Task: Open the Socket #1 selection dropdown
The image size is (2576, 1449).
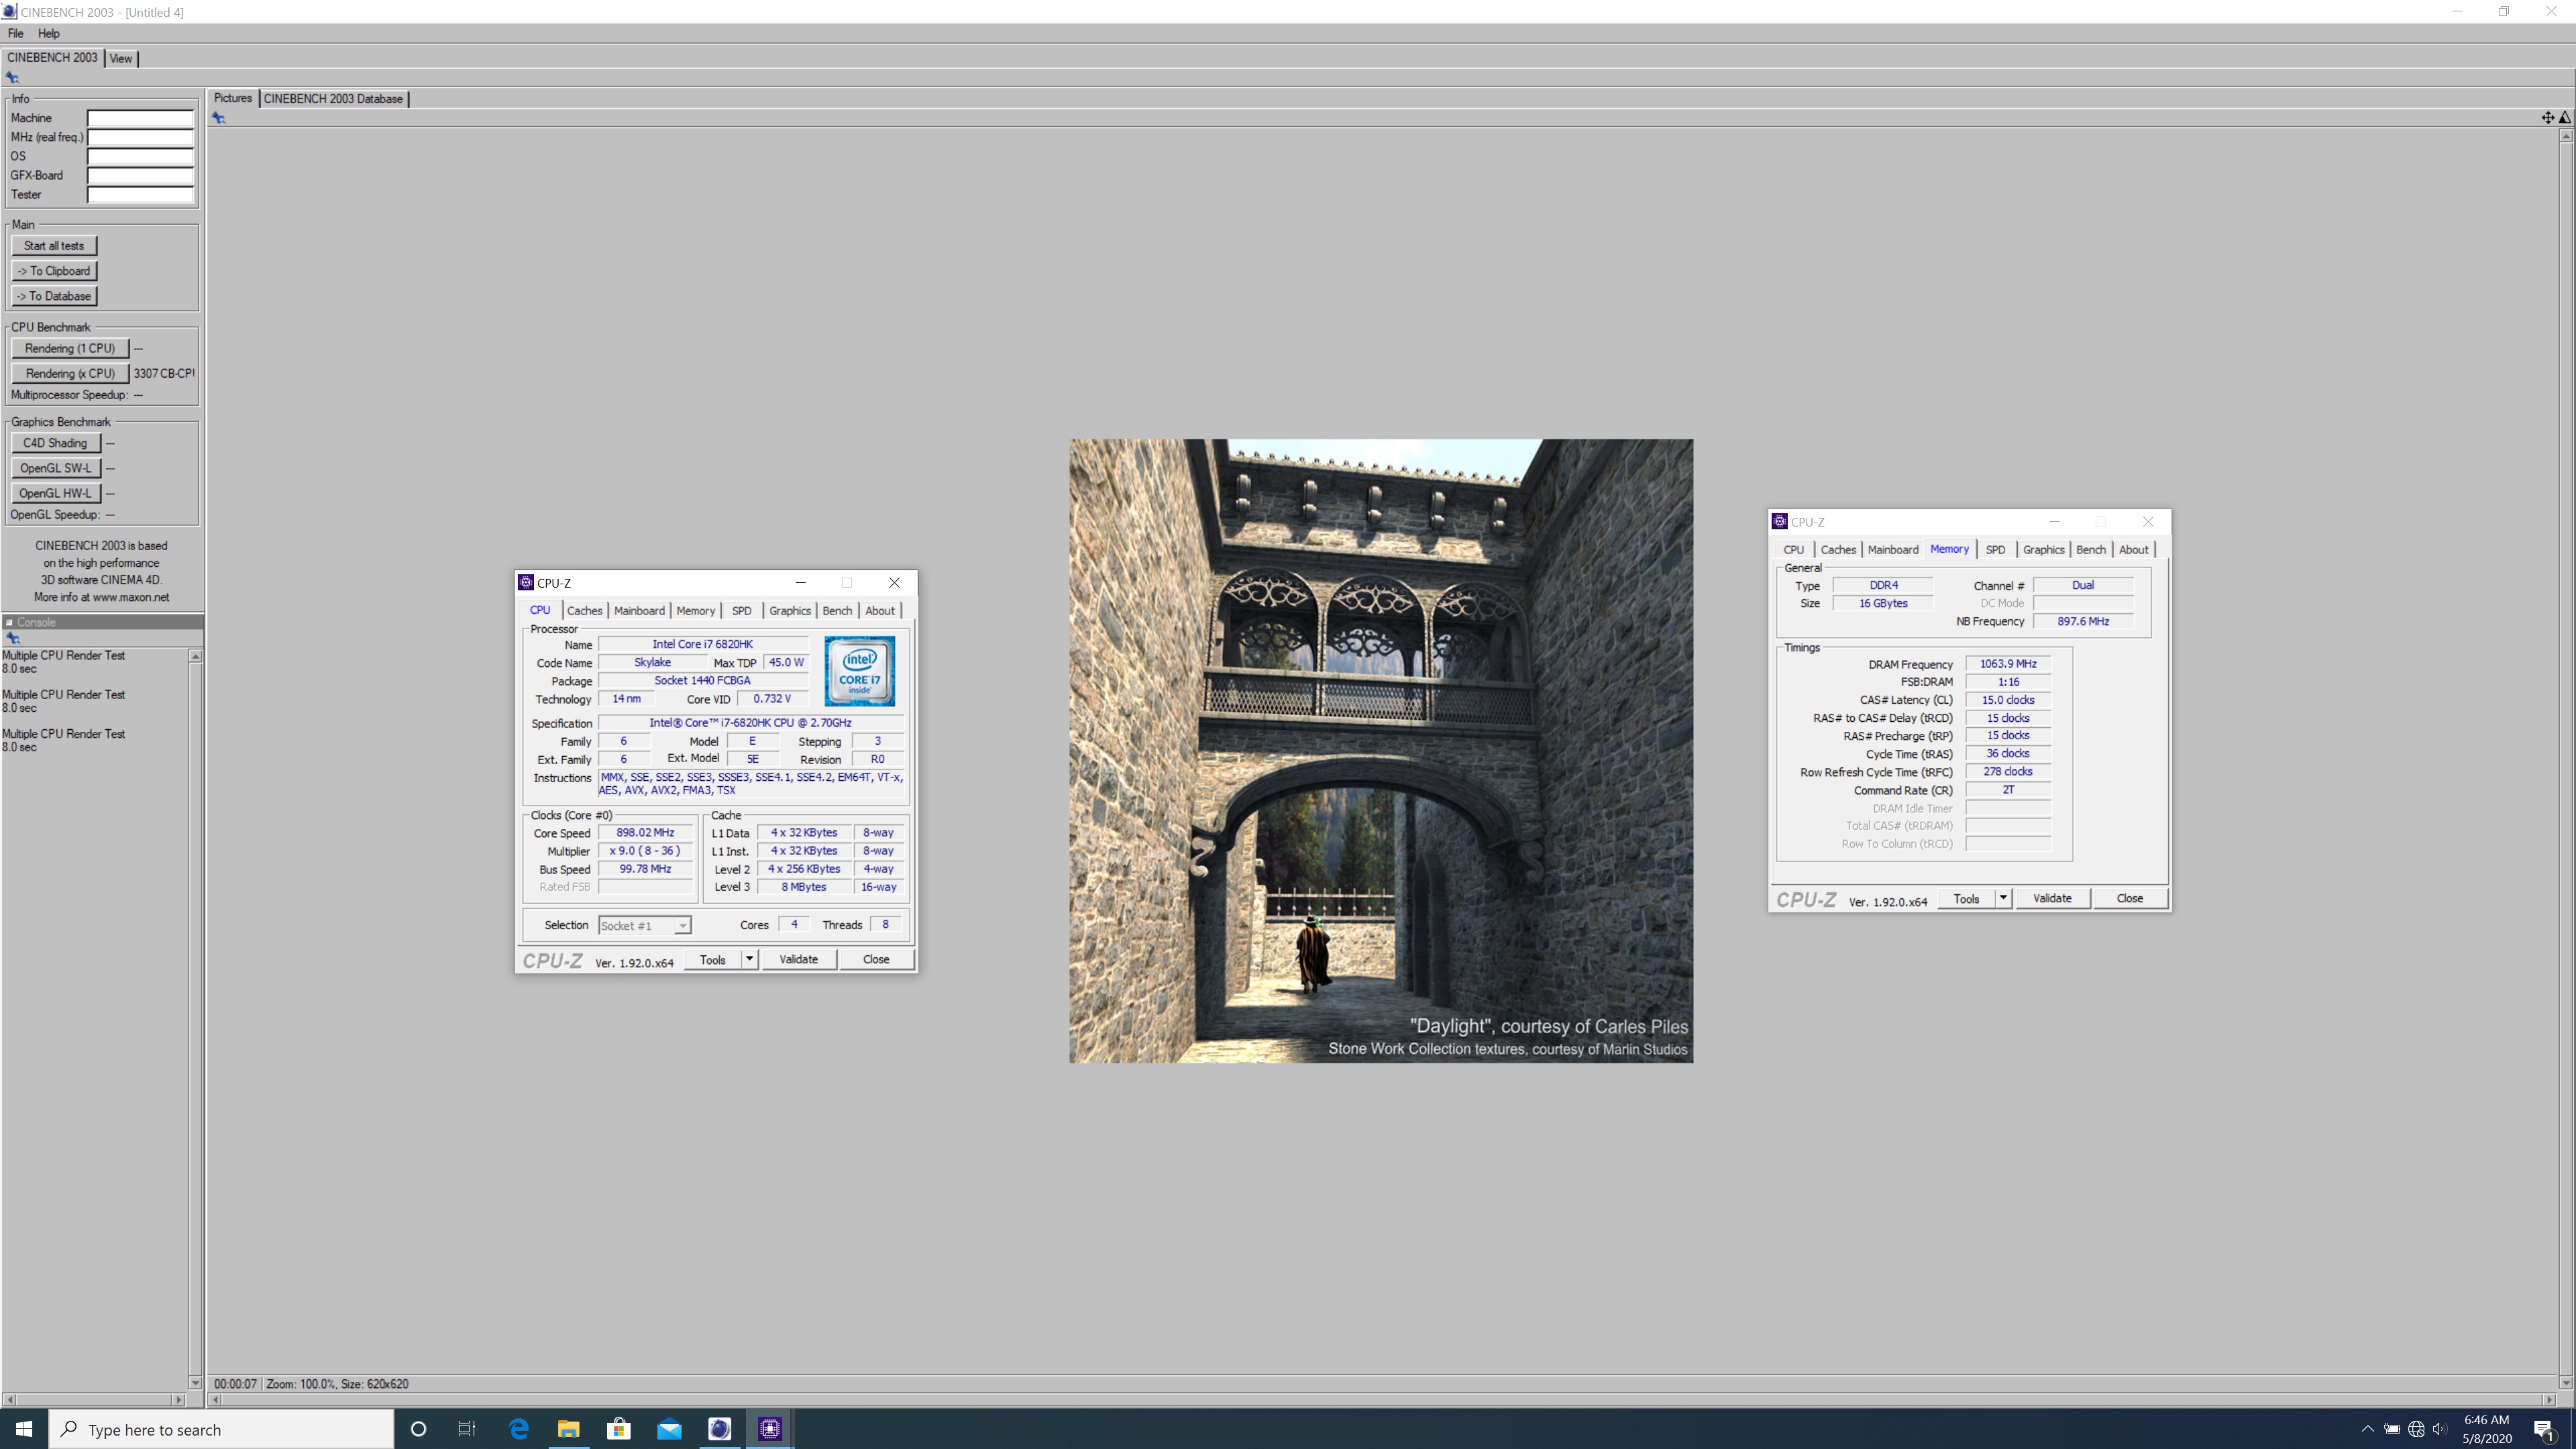Action: pos(644,926)
